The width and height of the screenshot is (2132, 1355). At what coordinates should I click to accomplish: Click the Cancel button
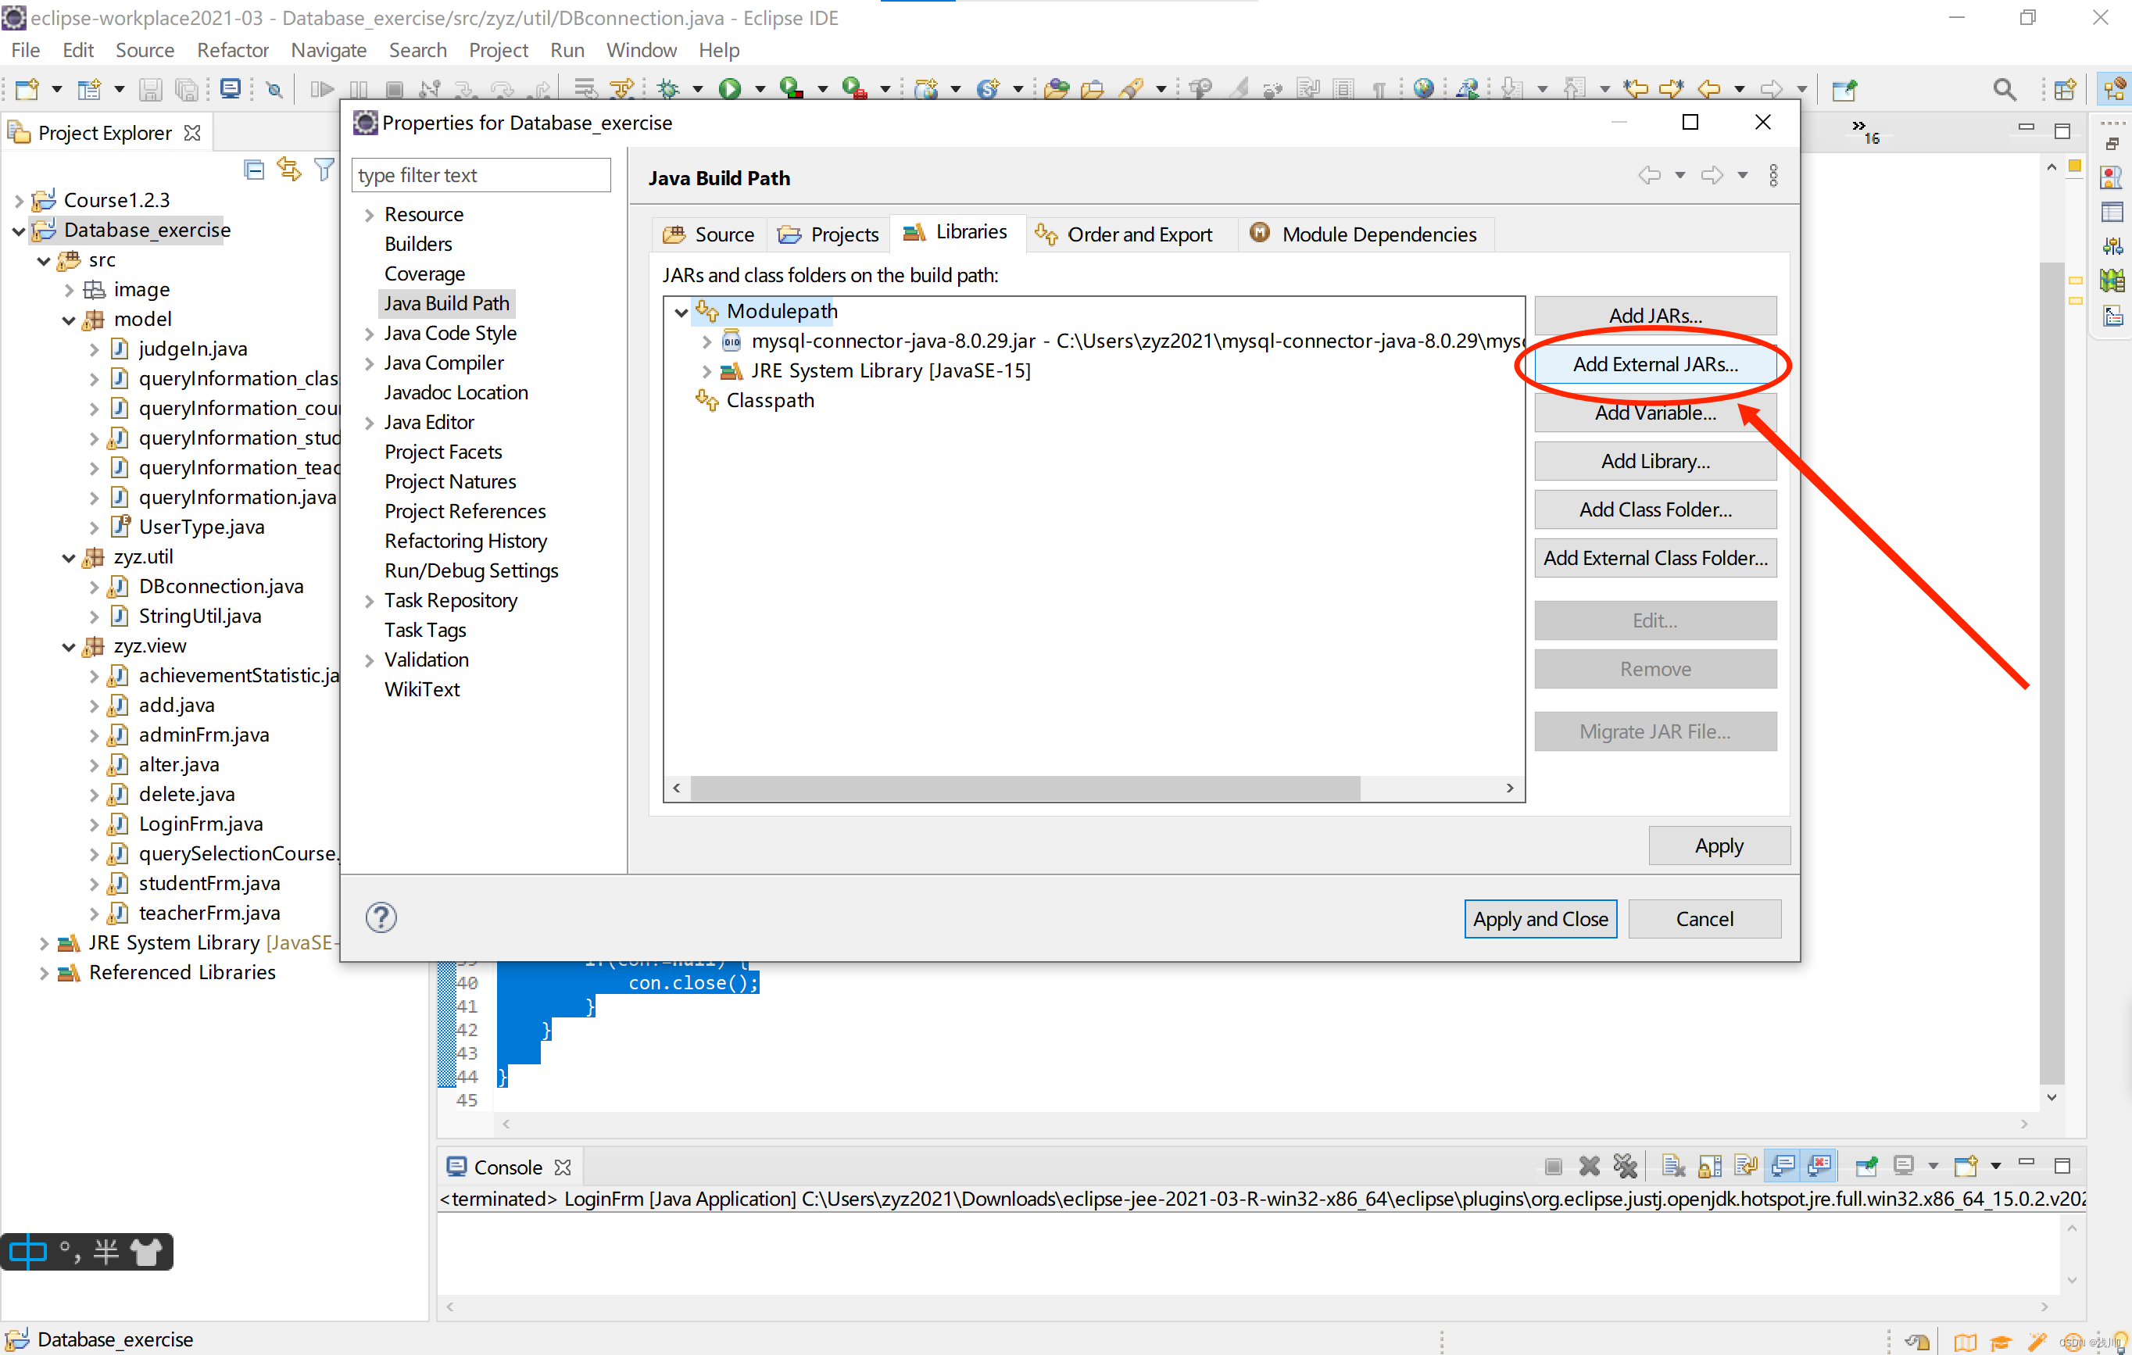tap(1705, 919)
